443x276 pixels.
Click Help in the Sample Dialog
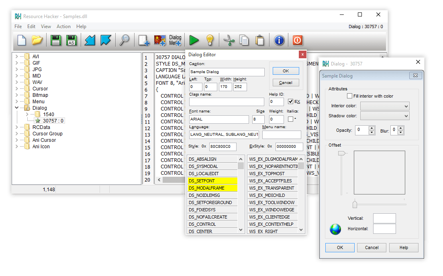pyautogui.click(x=404, y=247)
